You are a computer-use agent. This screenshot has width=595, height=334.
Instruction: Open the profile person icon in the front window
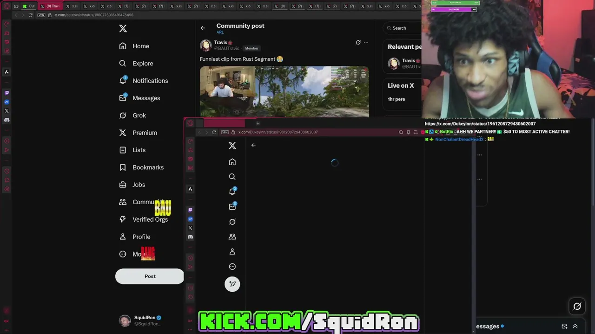pyautogui.click(x=232, y=251)
